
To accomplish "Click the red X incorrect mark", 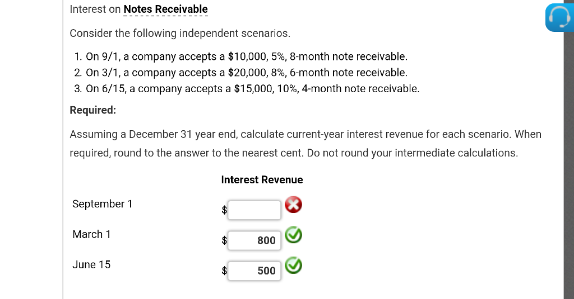I will click(x=293, y=206).
